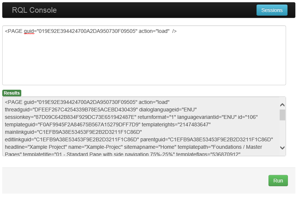
Task: Click the results scrollbar thumb
Action: [x=282, y=115]
